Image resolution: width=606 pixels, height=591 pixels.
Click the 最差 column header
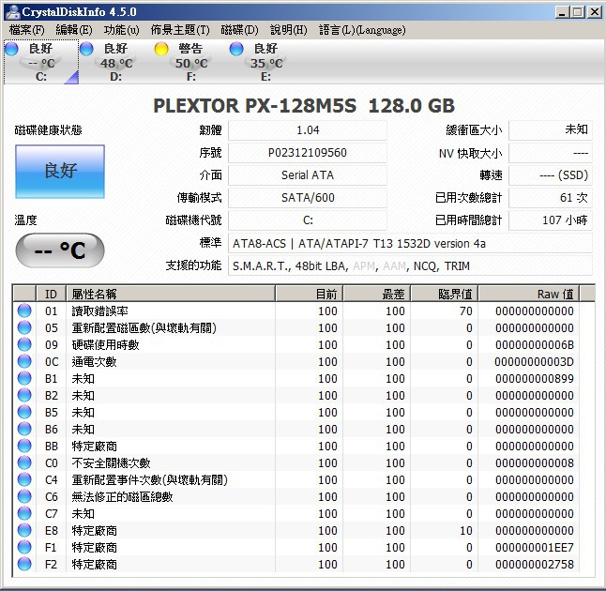pyautogui.click(x=376, y=294)
